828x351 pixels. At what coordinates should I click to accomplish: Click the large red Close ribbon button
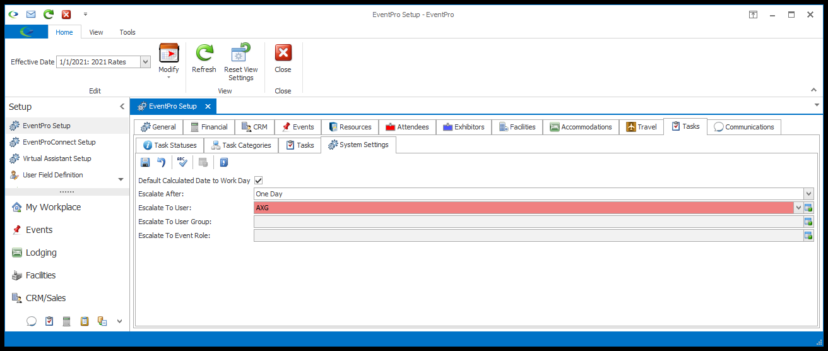(283, 59)
